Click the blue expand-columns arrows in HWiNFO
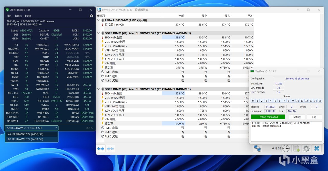Image resolution: width=328 pixels, height=171 pixels. [101, 148]
